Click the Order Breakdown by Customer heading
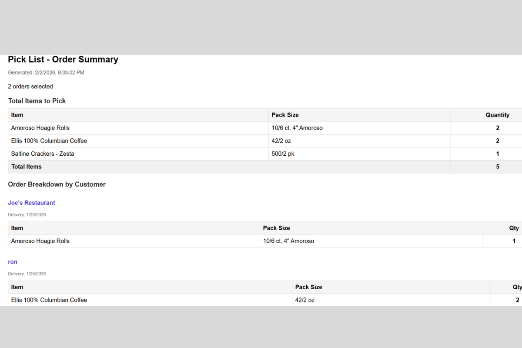 [x=57, y=184]
